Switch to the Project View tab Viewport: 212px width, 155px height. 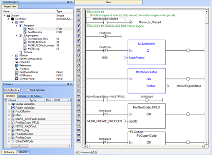pos(10,6)
